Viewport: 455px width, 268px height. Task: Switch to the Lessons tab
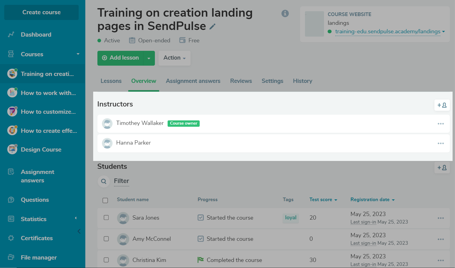pyautogui.click(x=111, y=81)
